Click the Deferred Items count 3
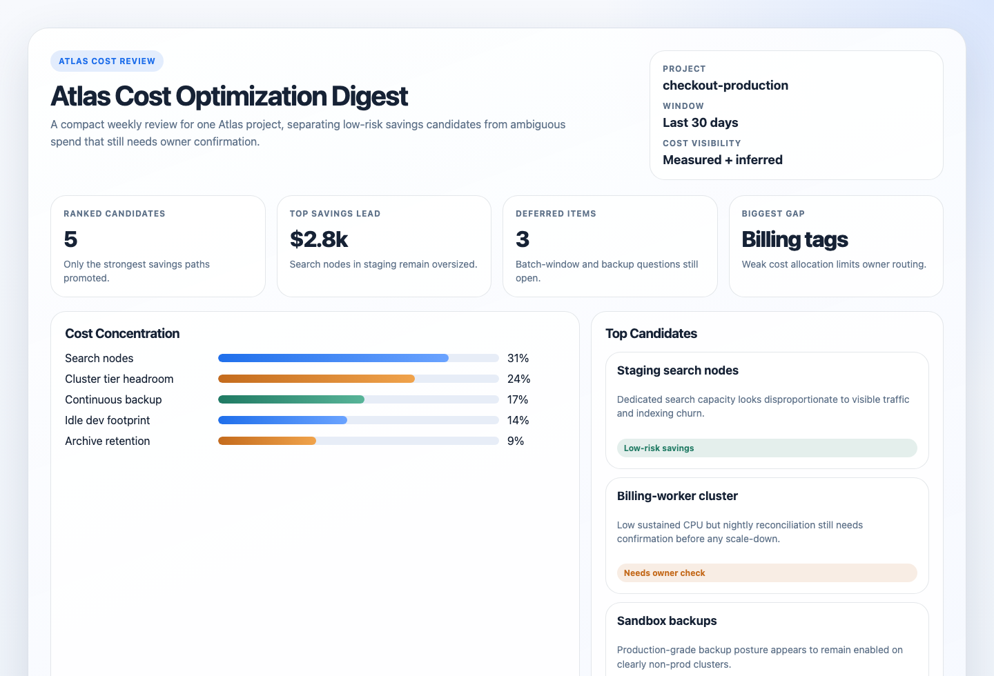This screenshot has height=676, width=994. click(x=523, y=239)
